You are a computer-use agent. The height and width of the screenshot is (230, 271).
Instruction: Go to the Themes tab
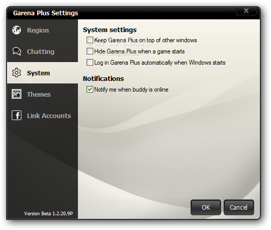[x=42, y=94]
